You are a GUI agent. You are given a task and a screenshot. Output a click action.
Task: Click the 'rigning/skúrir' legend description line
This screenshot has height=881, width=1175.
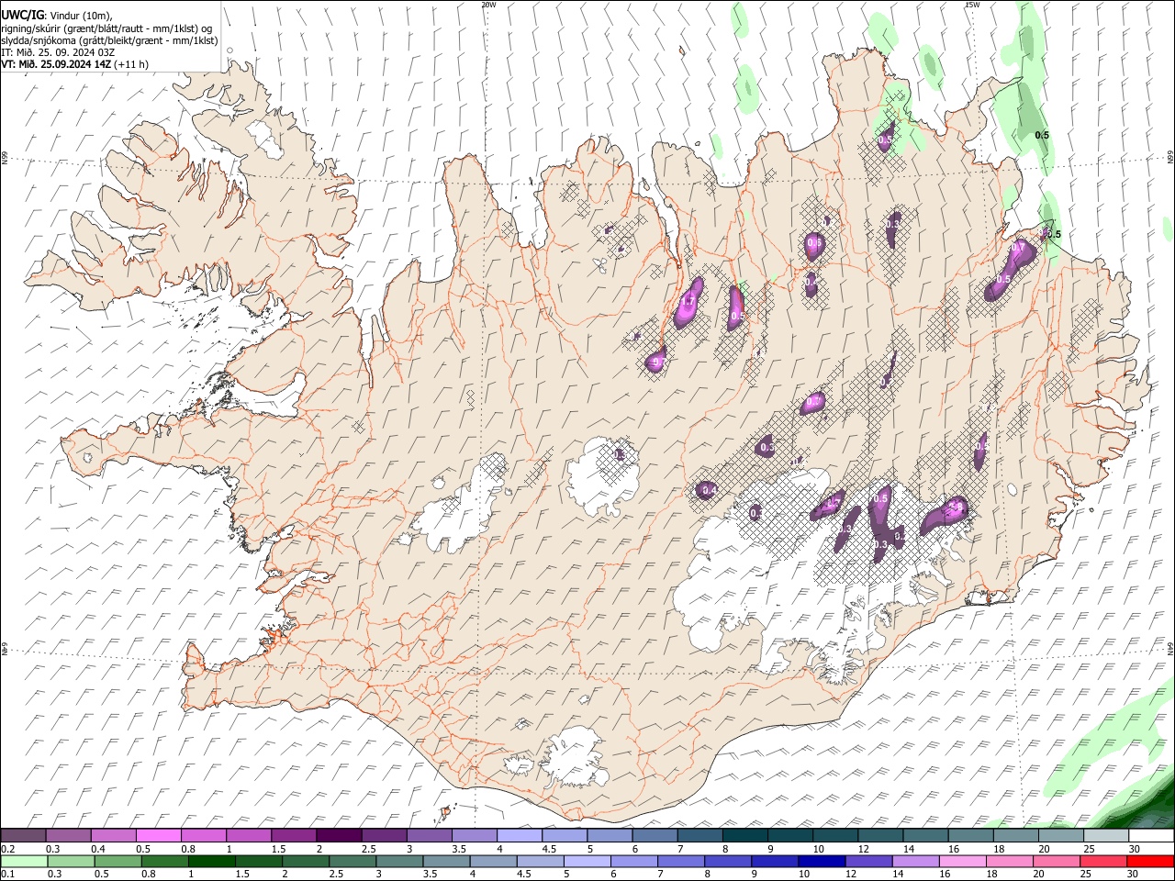pos(107,28)
